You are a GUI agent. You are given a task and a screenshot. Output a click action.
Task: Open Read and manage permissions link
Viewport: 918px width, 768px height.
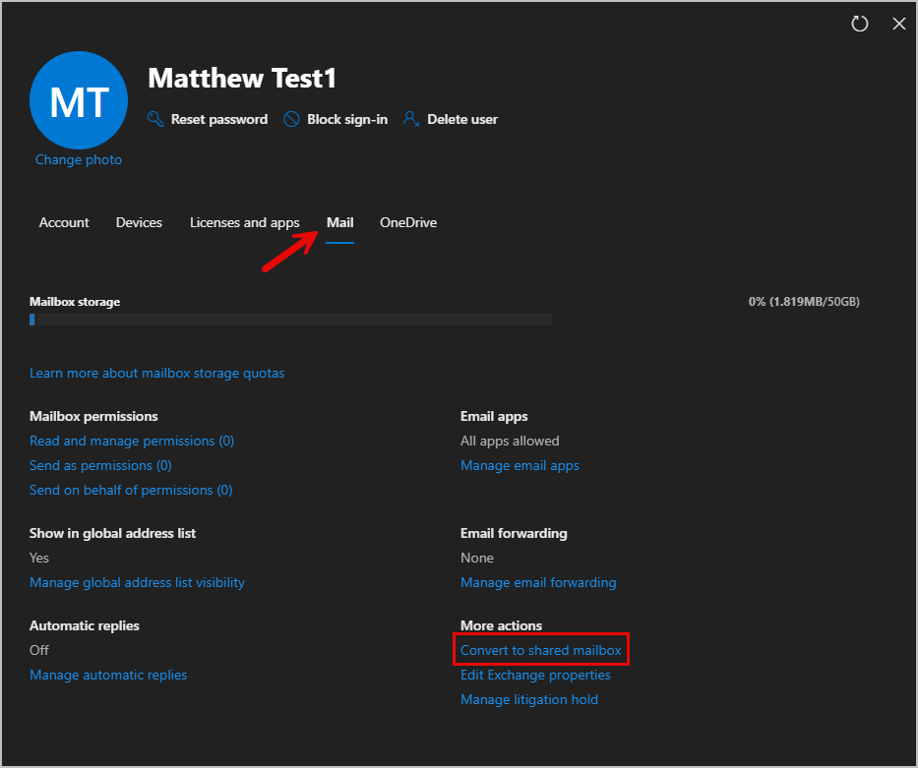(132, 441)
